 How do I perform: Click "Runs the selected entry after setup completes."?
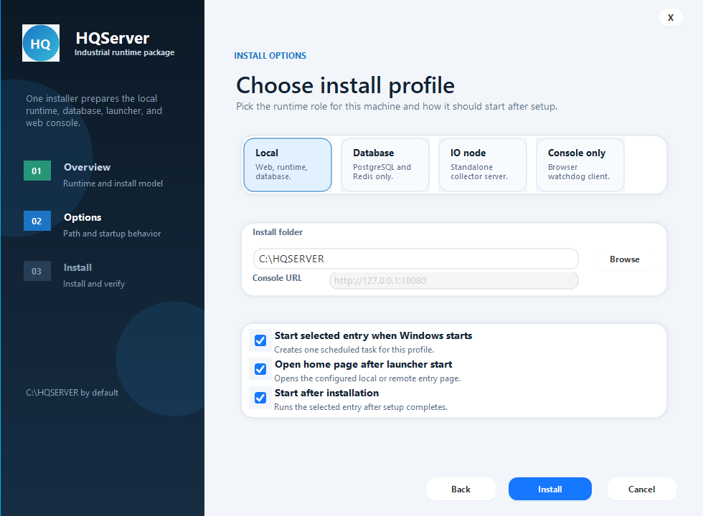coord(361,407)
